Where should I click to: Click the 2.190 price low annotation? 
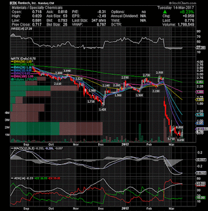[156, 91]
